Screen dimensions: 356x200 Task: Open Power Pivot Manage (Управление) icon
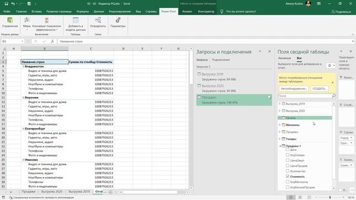[x=10, y=20]
